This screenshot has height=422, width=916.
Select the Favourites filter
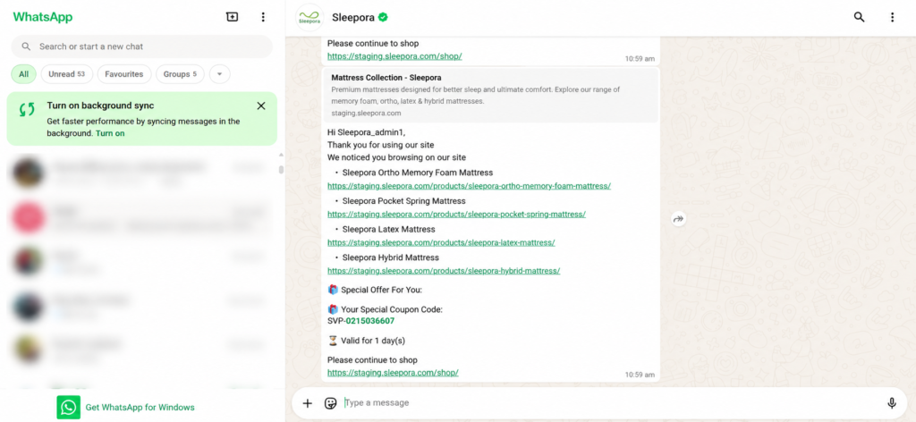click(124, 74)
